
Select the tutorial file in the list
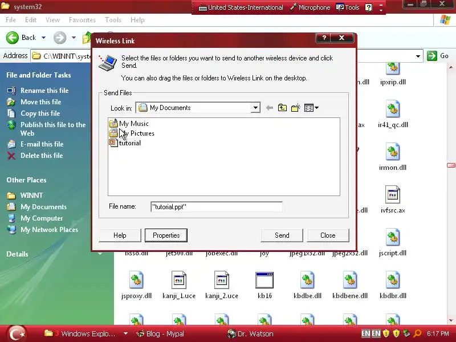pyautogui.click(x=125, y=143)
